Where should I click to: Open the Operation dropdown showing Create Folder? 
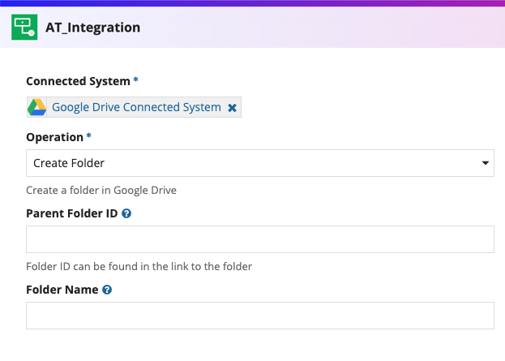tap(260, 163)
